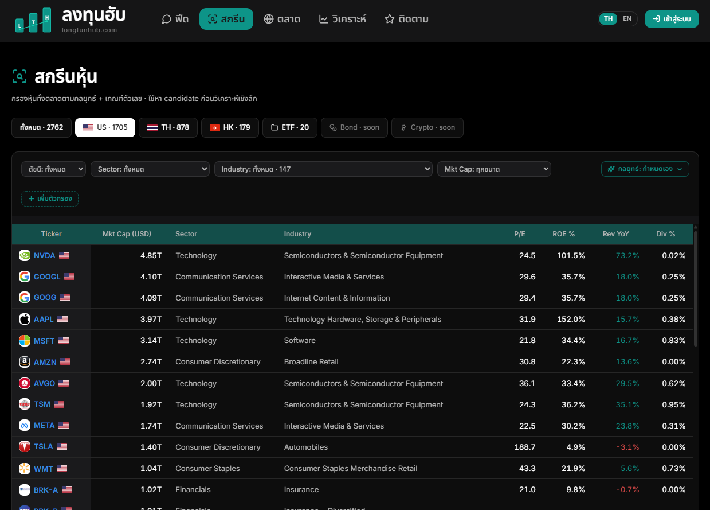Click the LongtunHub candlestick logo

pos(33,20)
